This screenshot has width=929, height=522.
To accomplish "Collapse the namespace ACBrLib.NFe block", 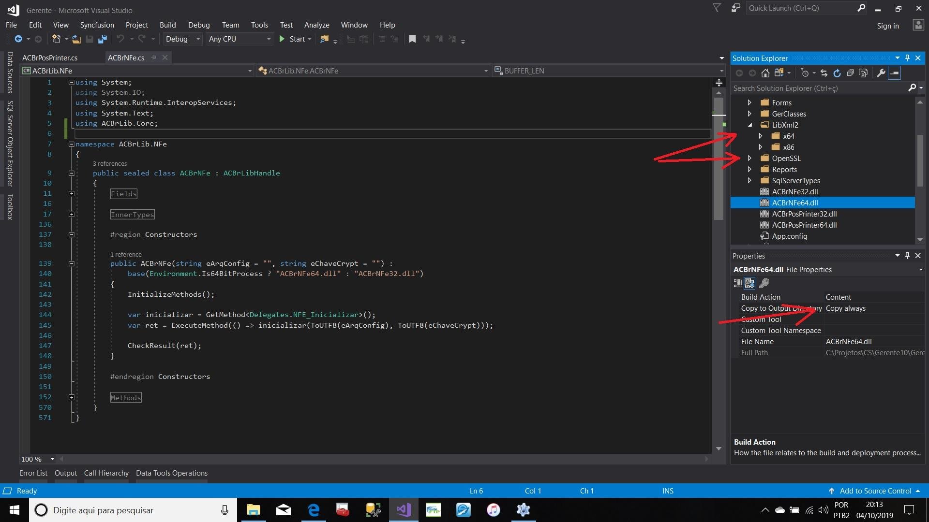I will 71,144.
